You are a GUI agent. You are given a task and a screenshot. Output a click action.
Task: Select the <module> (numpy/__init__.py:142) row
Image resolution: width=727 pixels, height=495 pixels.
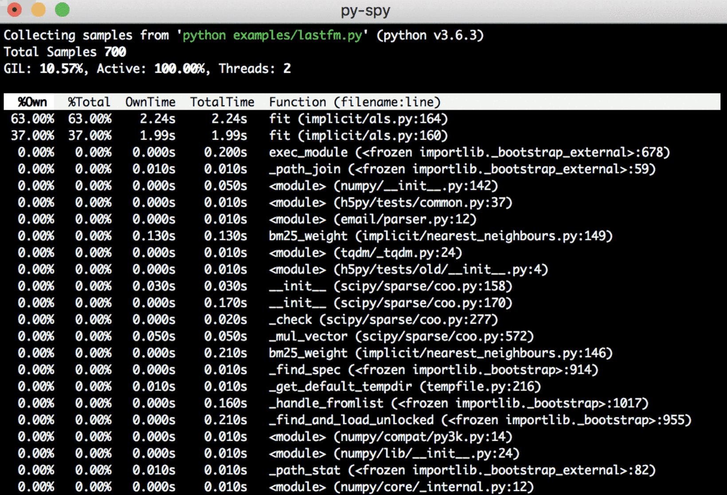pos(362,186)
